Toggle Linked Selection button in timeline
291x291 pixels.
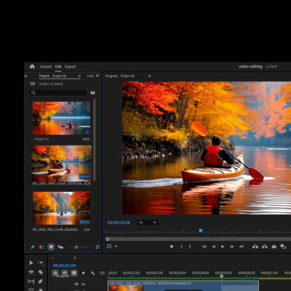coord(74,273)
